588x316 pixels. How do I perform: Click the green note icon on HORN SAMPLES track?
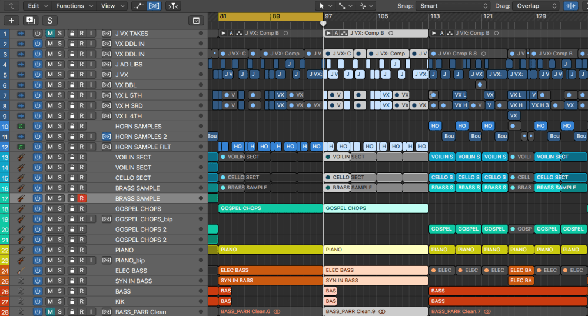[x=21, y=127]
